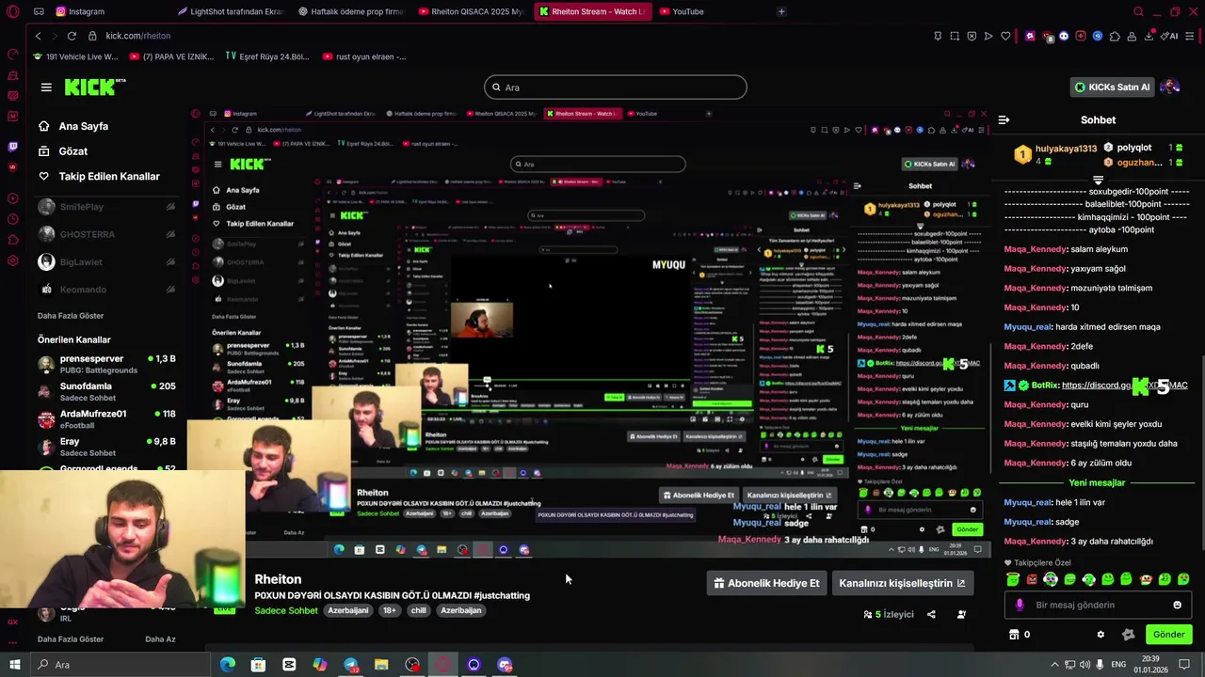Click the kick.com/rheiton address bar
Image resolution: width=1205 pixels, height=677 pixels.
click(x=138, y=36)
